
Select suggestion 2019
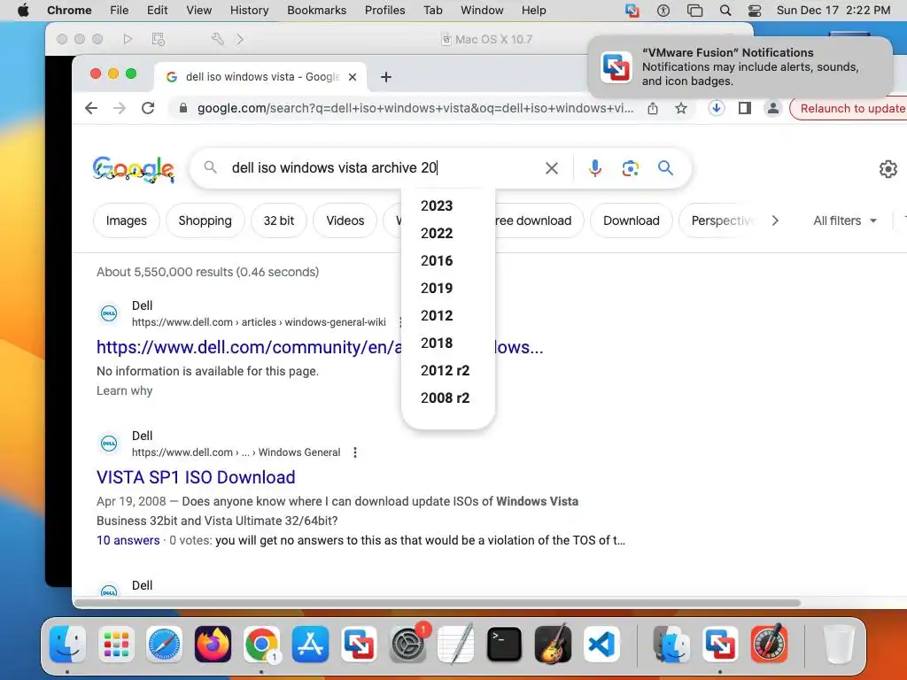pos(437,288)
